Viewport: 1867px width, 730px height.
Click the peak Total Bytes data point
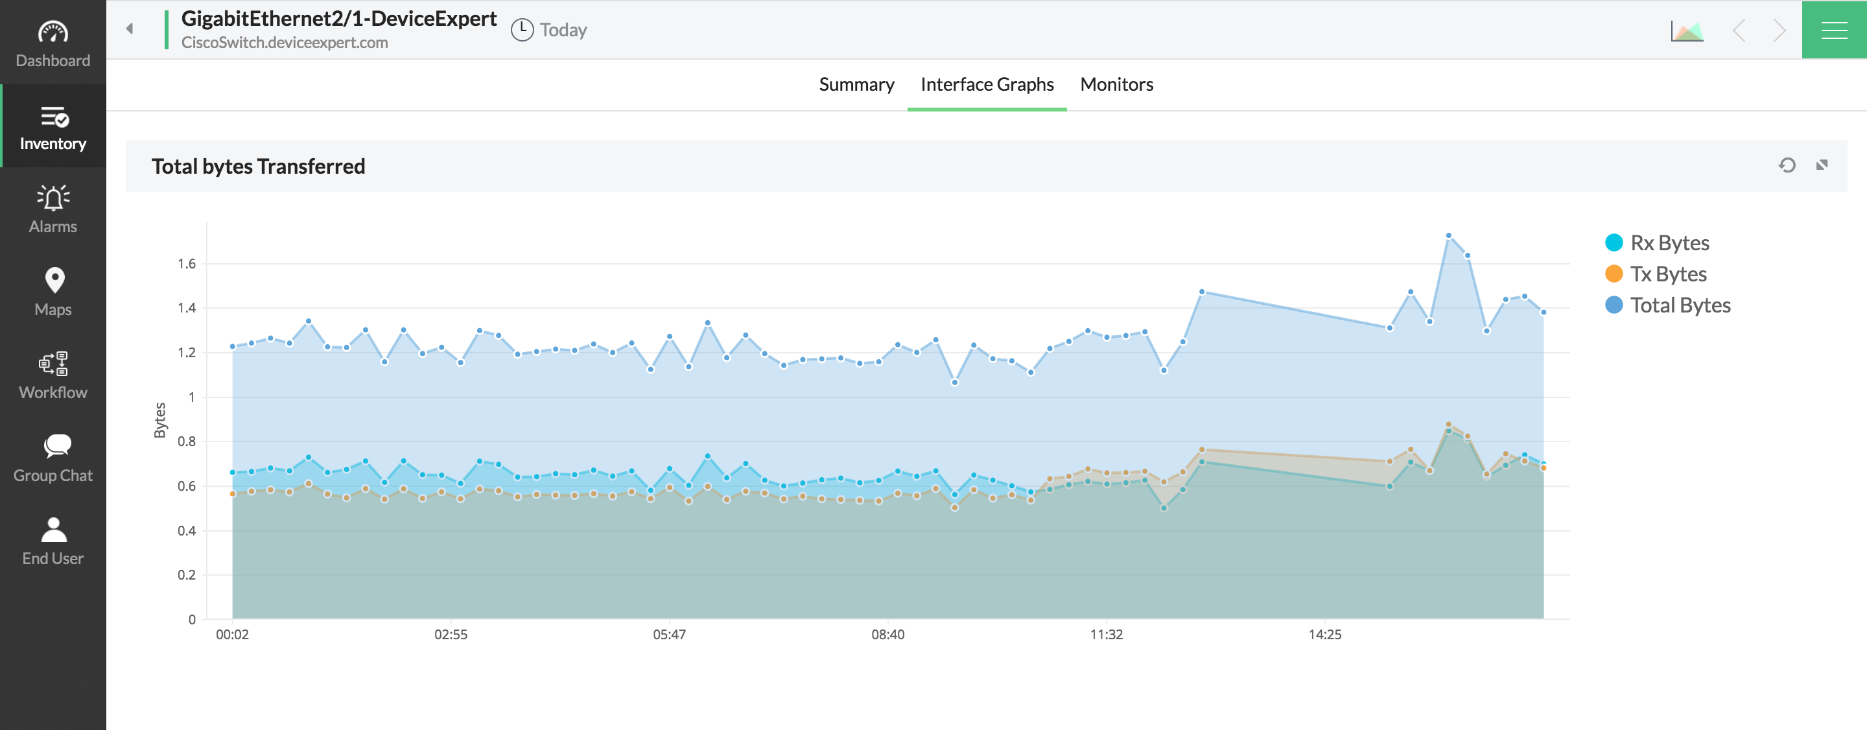1448,235
